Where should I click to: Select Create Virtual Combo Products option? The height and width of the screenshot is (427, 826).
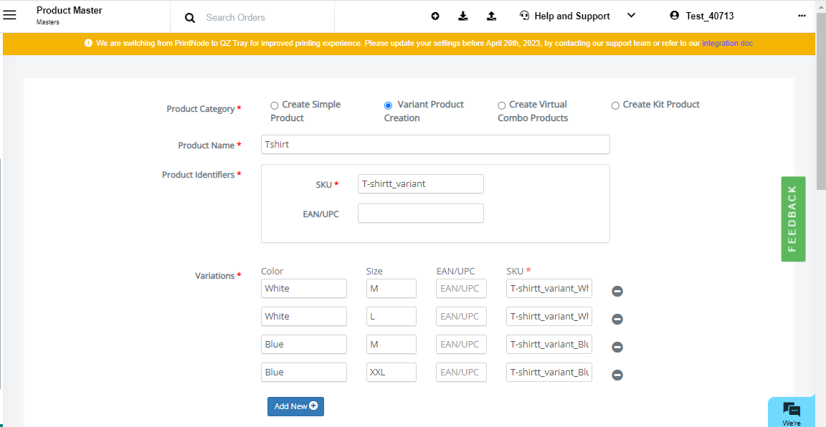click(501, 105)
